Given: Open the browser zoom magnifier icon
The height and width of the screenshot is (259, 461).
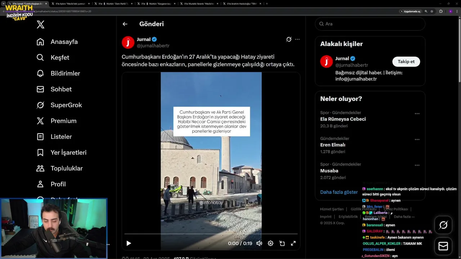Looking at the screenshot, I should [x=426, y=11].
